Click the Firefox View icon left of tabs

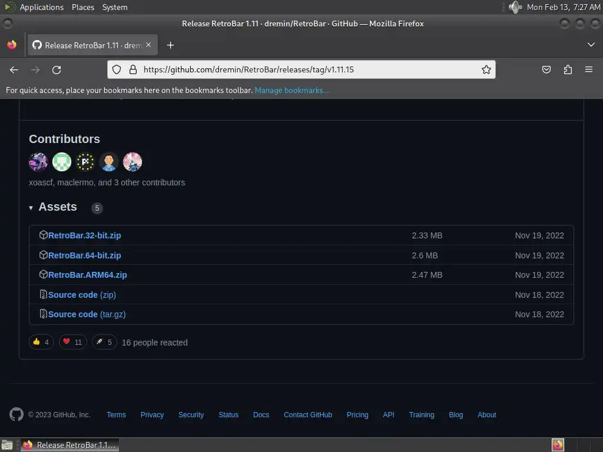click(x=12, y=45)
